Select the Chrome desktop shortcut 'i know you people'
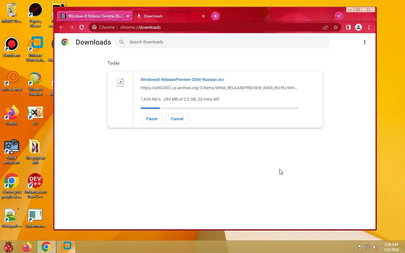405x253 pixels. [11, 186]
